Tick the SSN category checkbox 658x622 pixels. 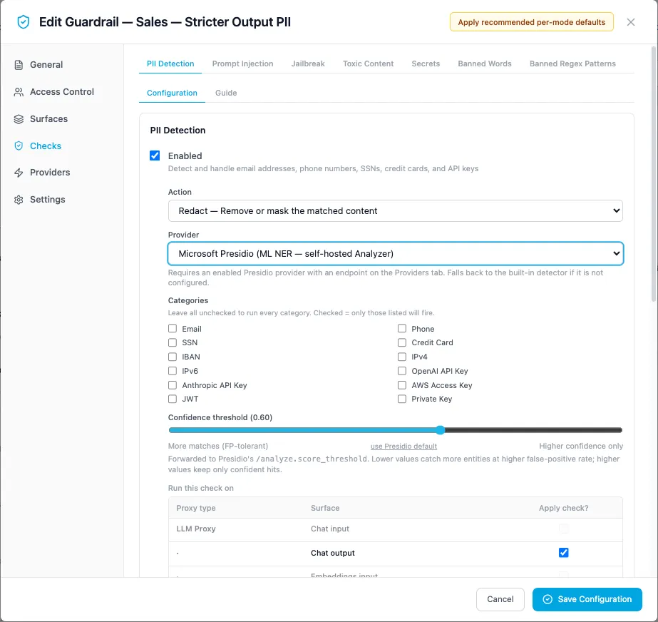click(173, 342)
